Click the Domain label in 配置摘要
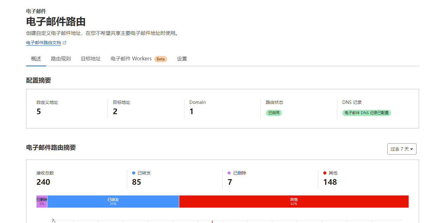This screenshot has height=223, width=438. click(x=197, y=102)
